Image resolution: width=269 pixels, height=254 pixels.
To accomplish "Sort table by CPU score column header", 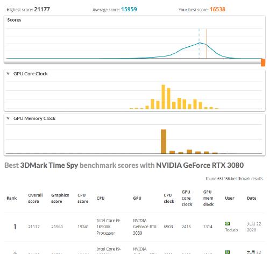I will (83, 198).
